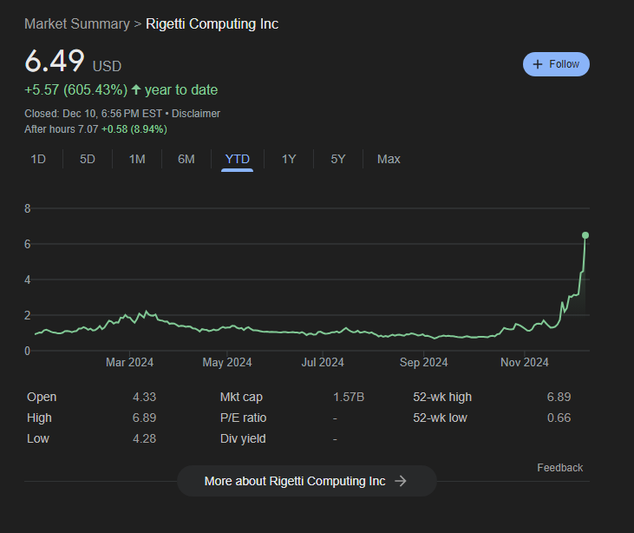Click the Open value 4.33
This screenshot has width=634, height=533.
[x=144, y=397]
